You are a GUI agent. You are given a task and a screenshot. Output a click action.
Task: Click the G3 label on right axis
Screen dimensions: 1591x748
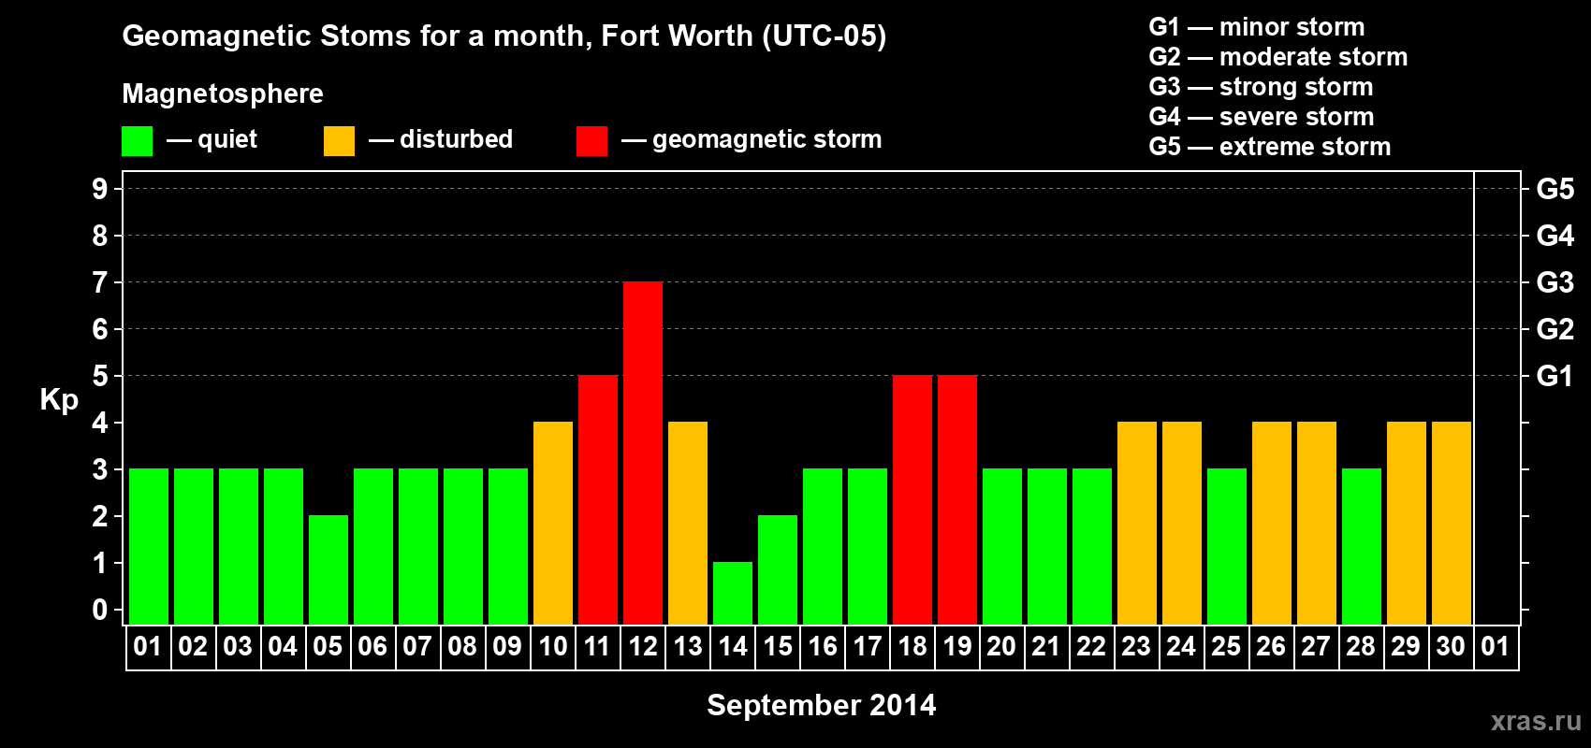click(1555, 282)
